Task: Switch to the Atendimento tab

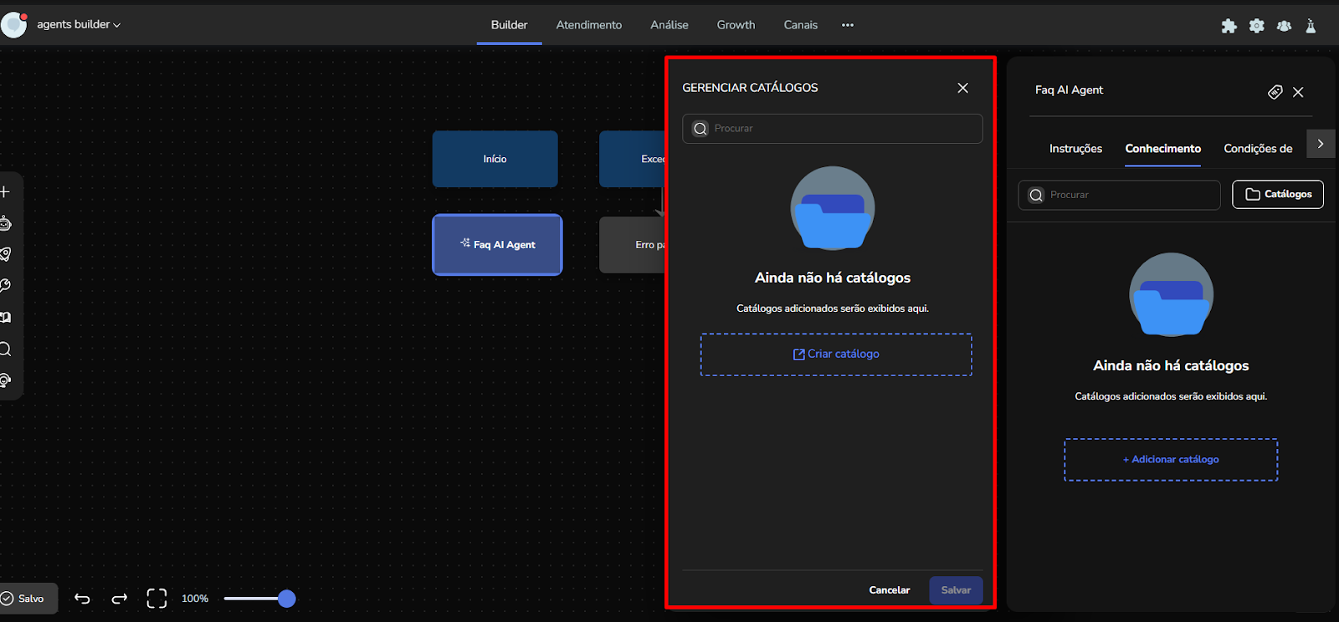Action: click(588, 25)
